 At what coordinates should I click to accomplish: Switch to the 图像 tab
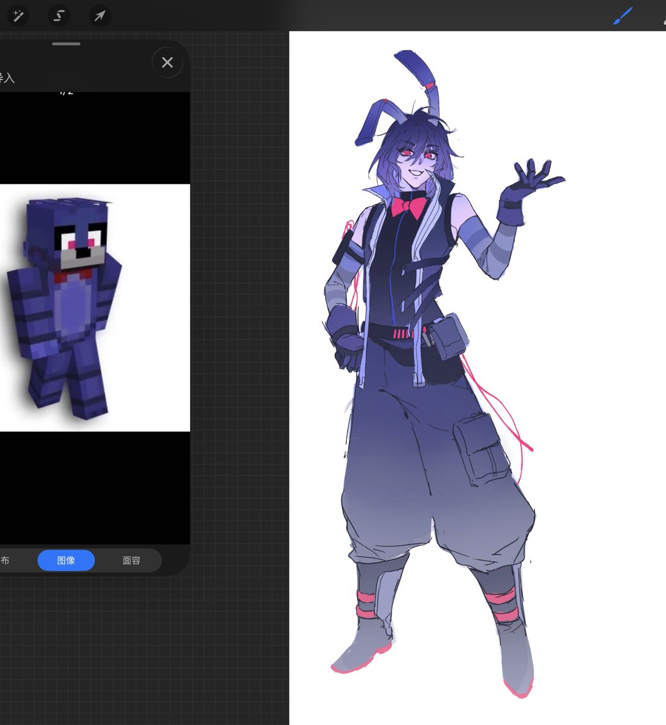[x=66, y=561]
